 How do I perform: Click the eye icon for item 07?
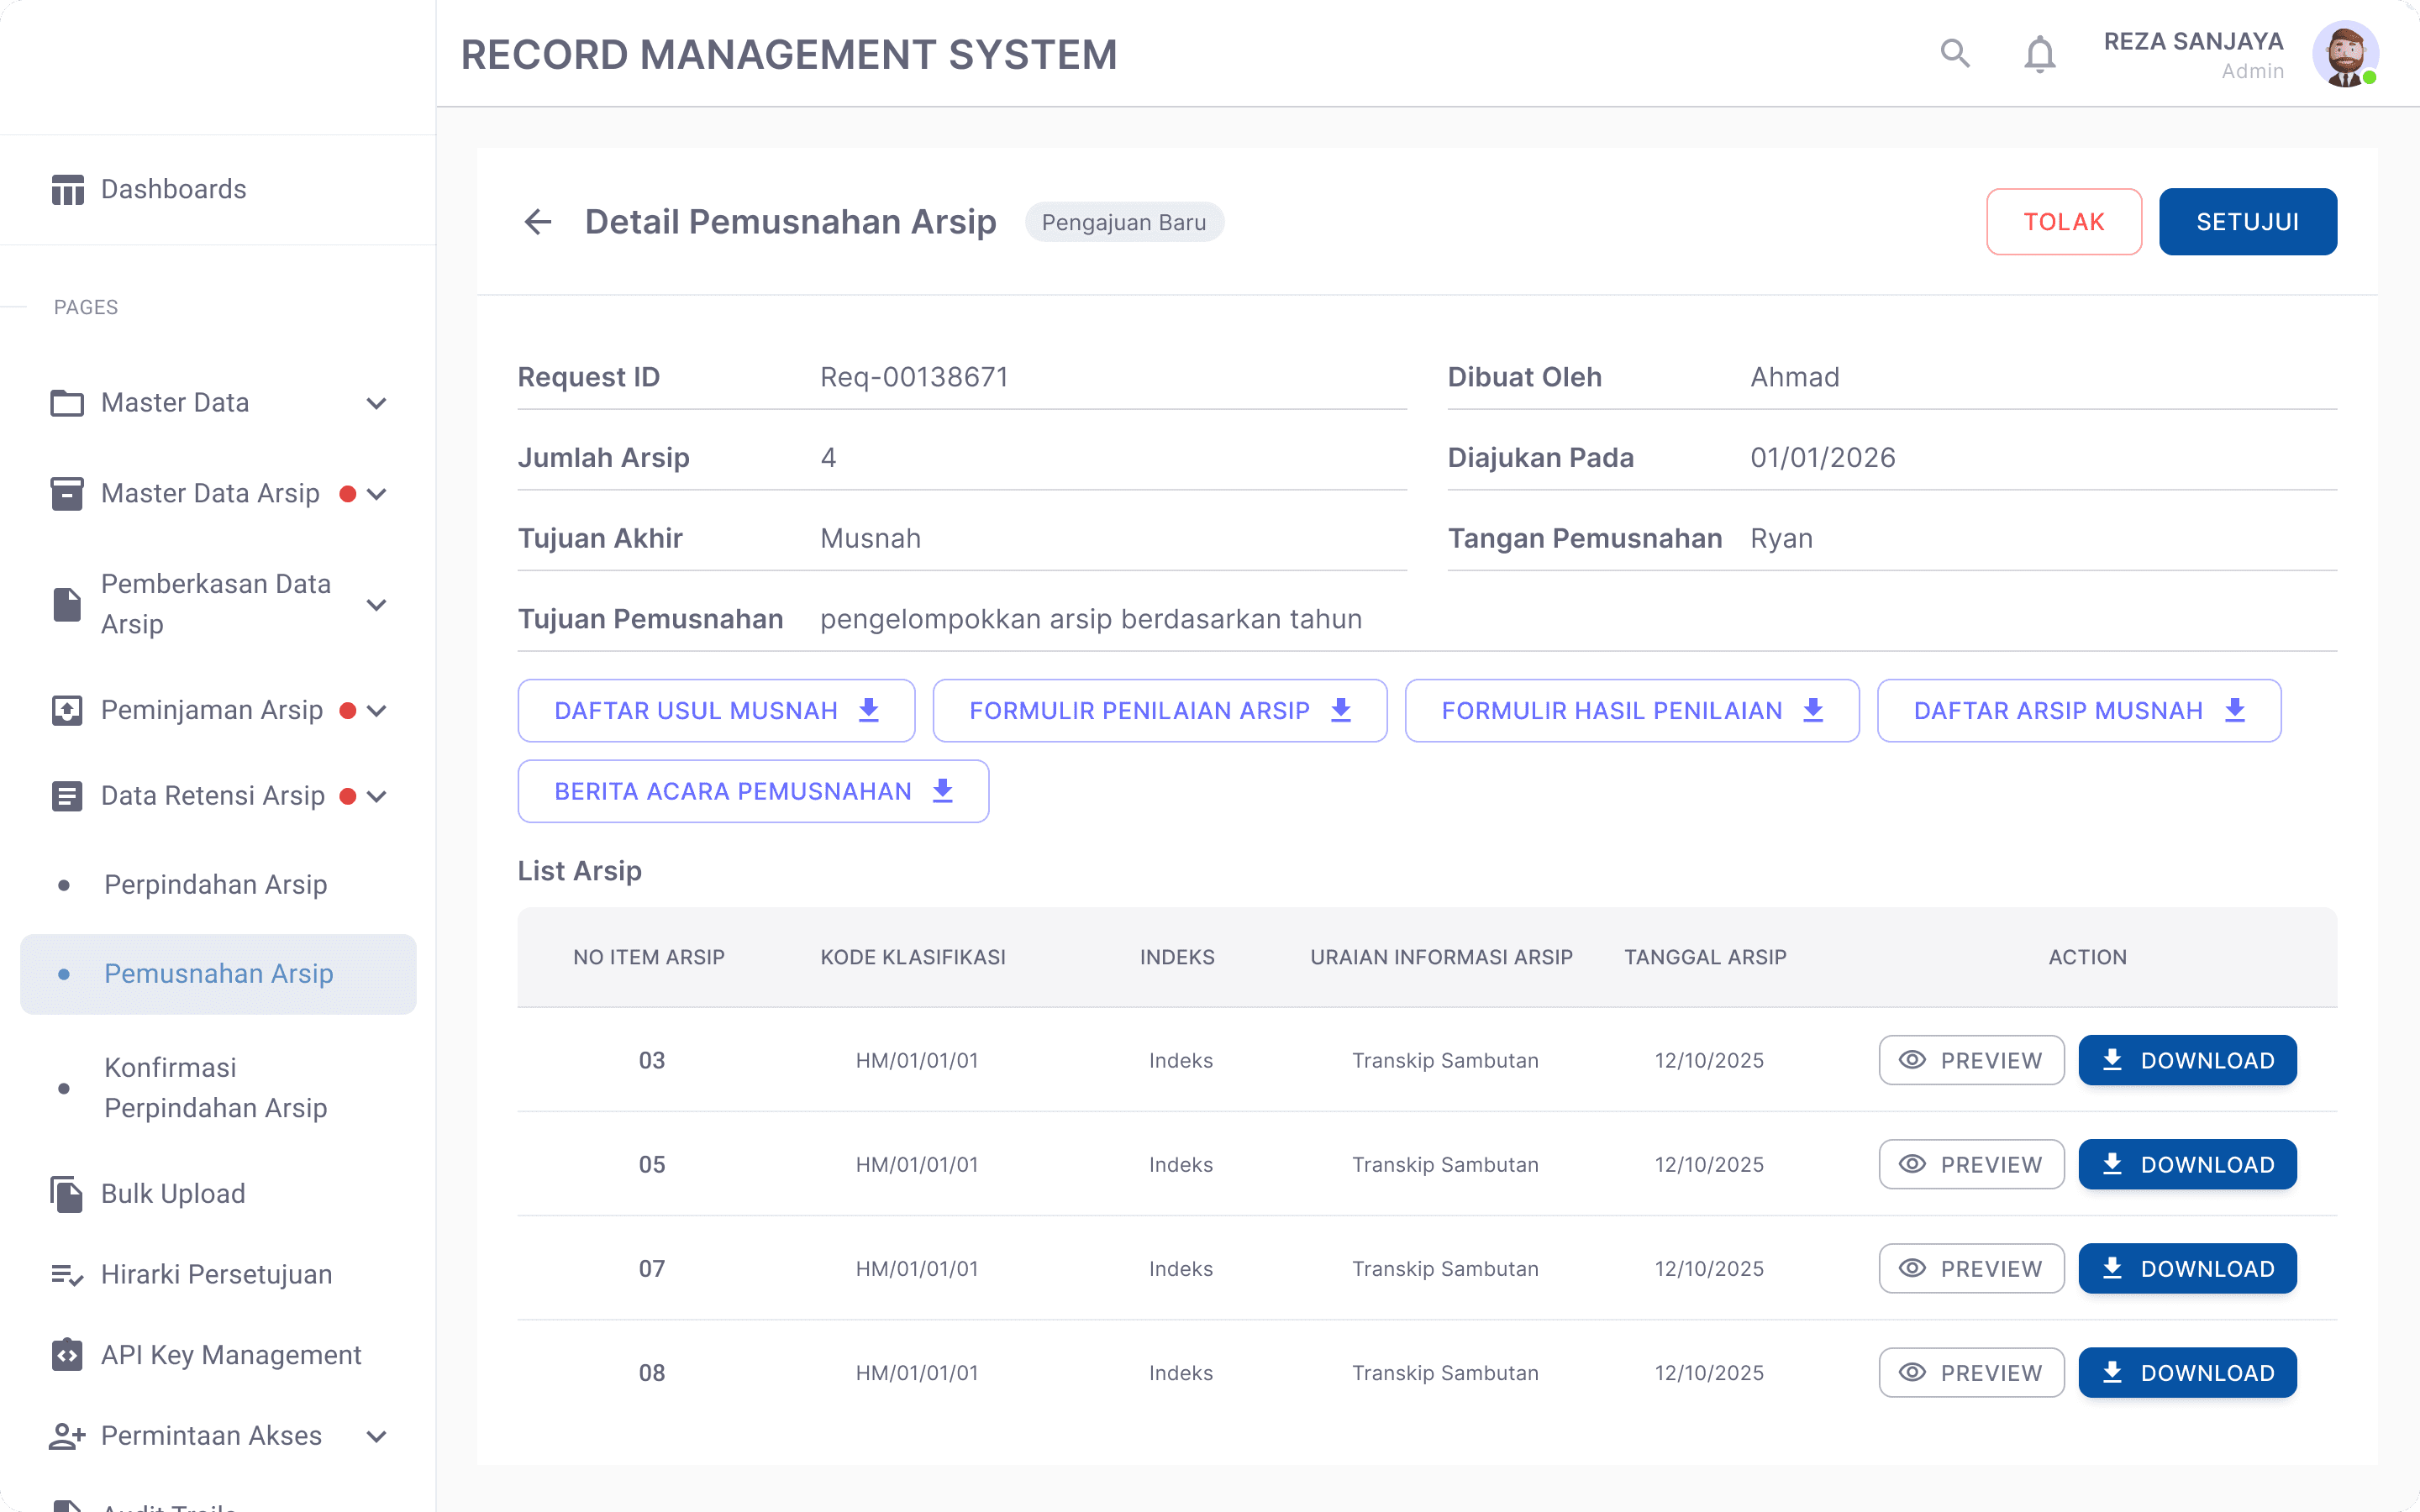[1912, 1268]
